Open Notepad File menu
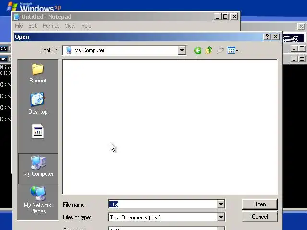Viewport: 307px width, 230px height. (x=19, y=26)
